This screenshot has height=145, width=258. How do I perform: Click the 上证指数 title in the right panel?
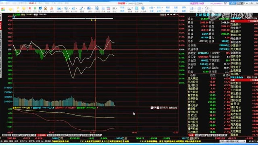coord(203,15)
